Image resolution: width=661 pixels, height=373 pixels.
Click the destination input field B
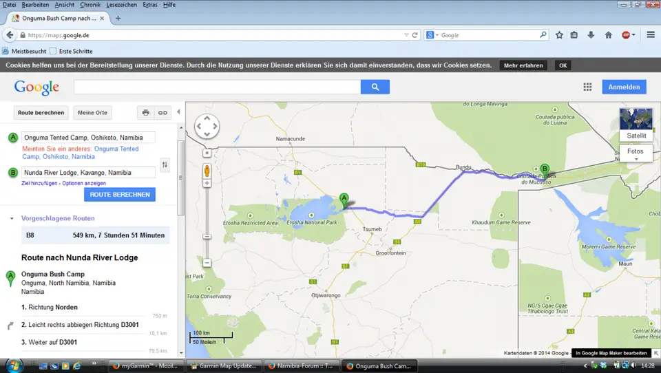click(x=89, y=172)
